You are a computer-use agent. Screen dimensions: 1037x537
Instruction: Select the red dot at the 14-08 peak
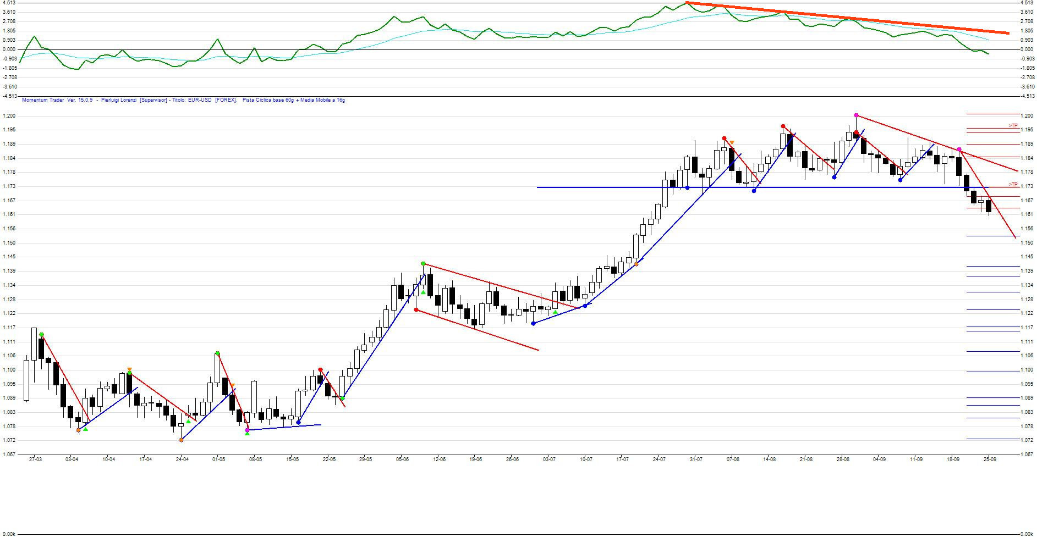[783, 126]
